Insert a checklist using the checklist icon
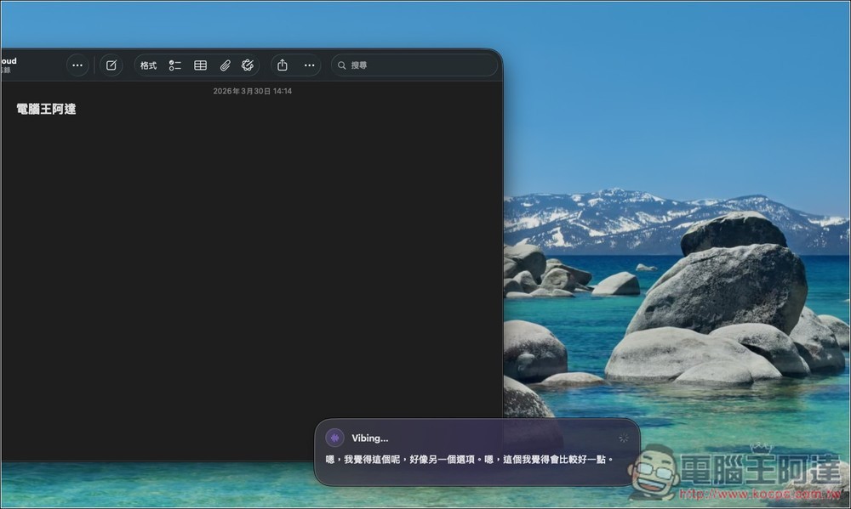 click(x=175, y=65)
